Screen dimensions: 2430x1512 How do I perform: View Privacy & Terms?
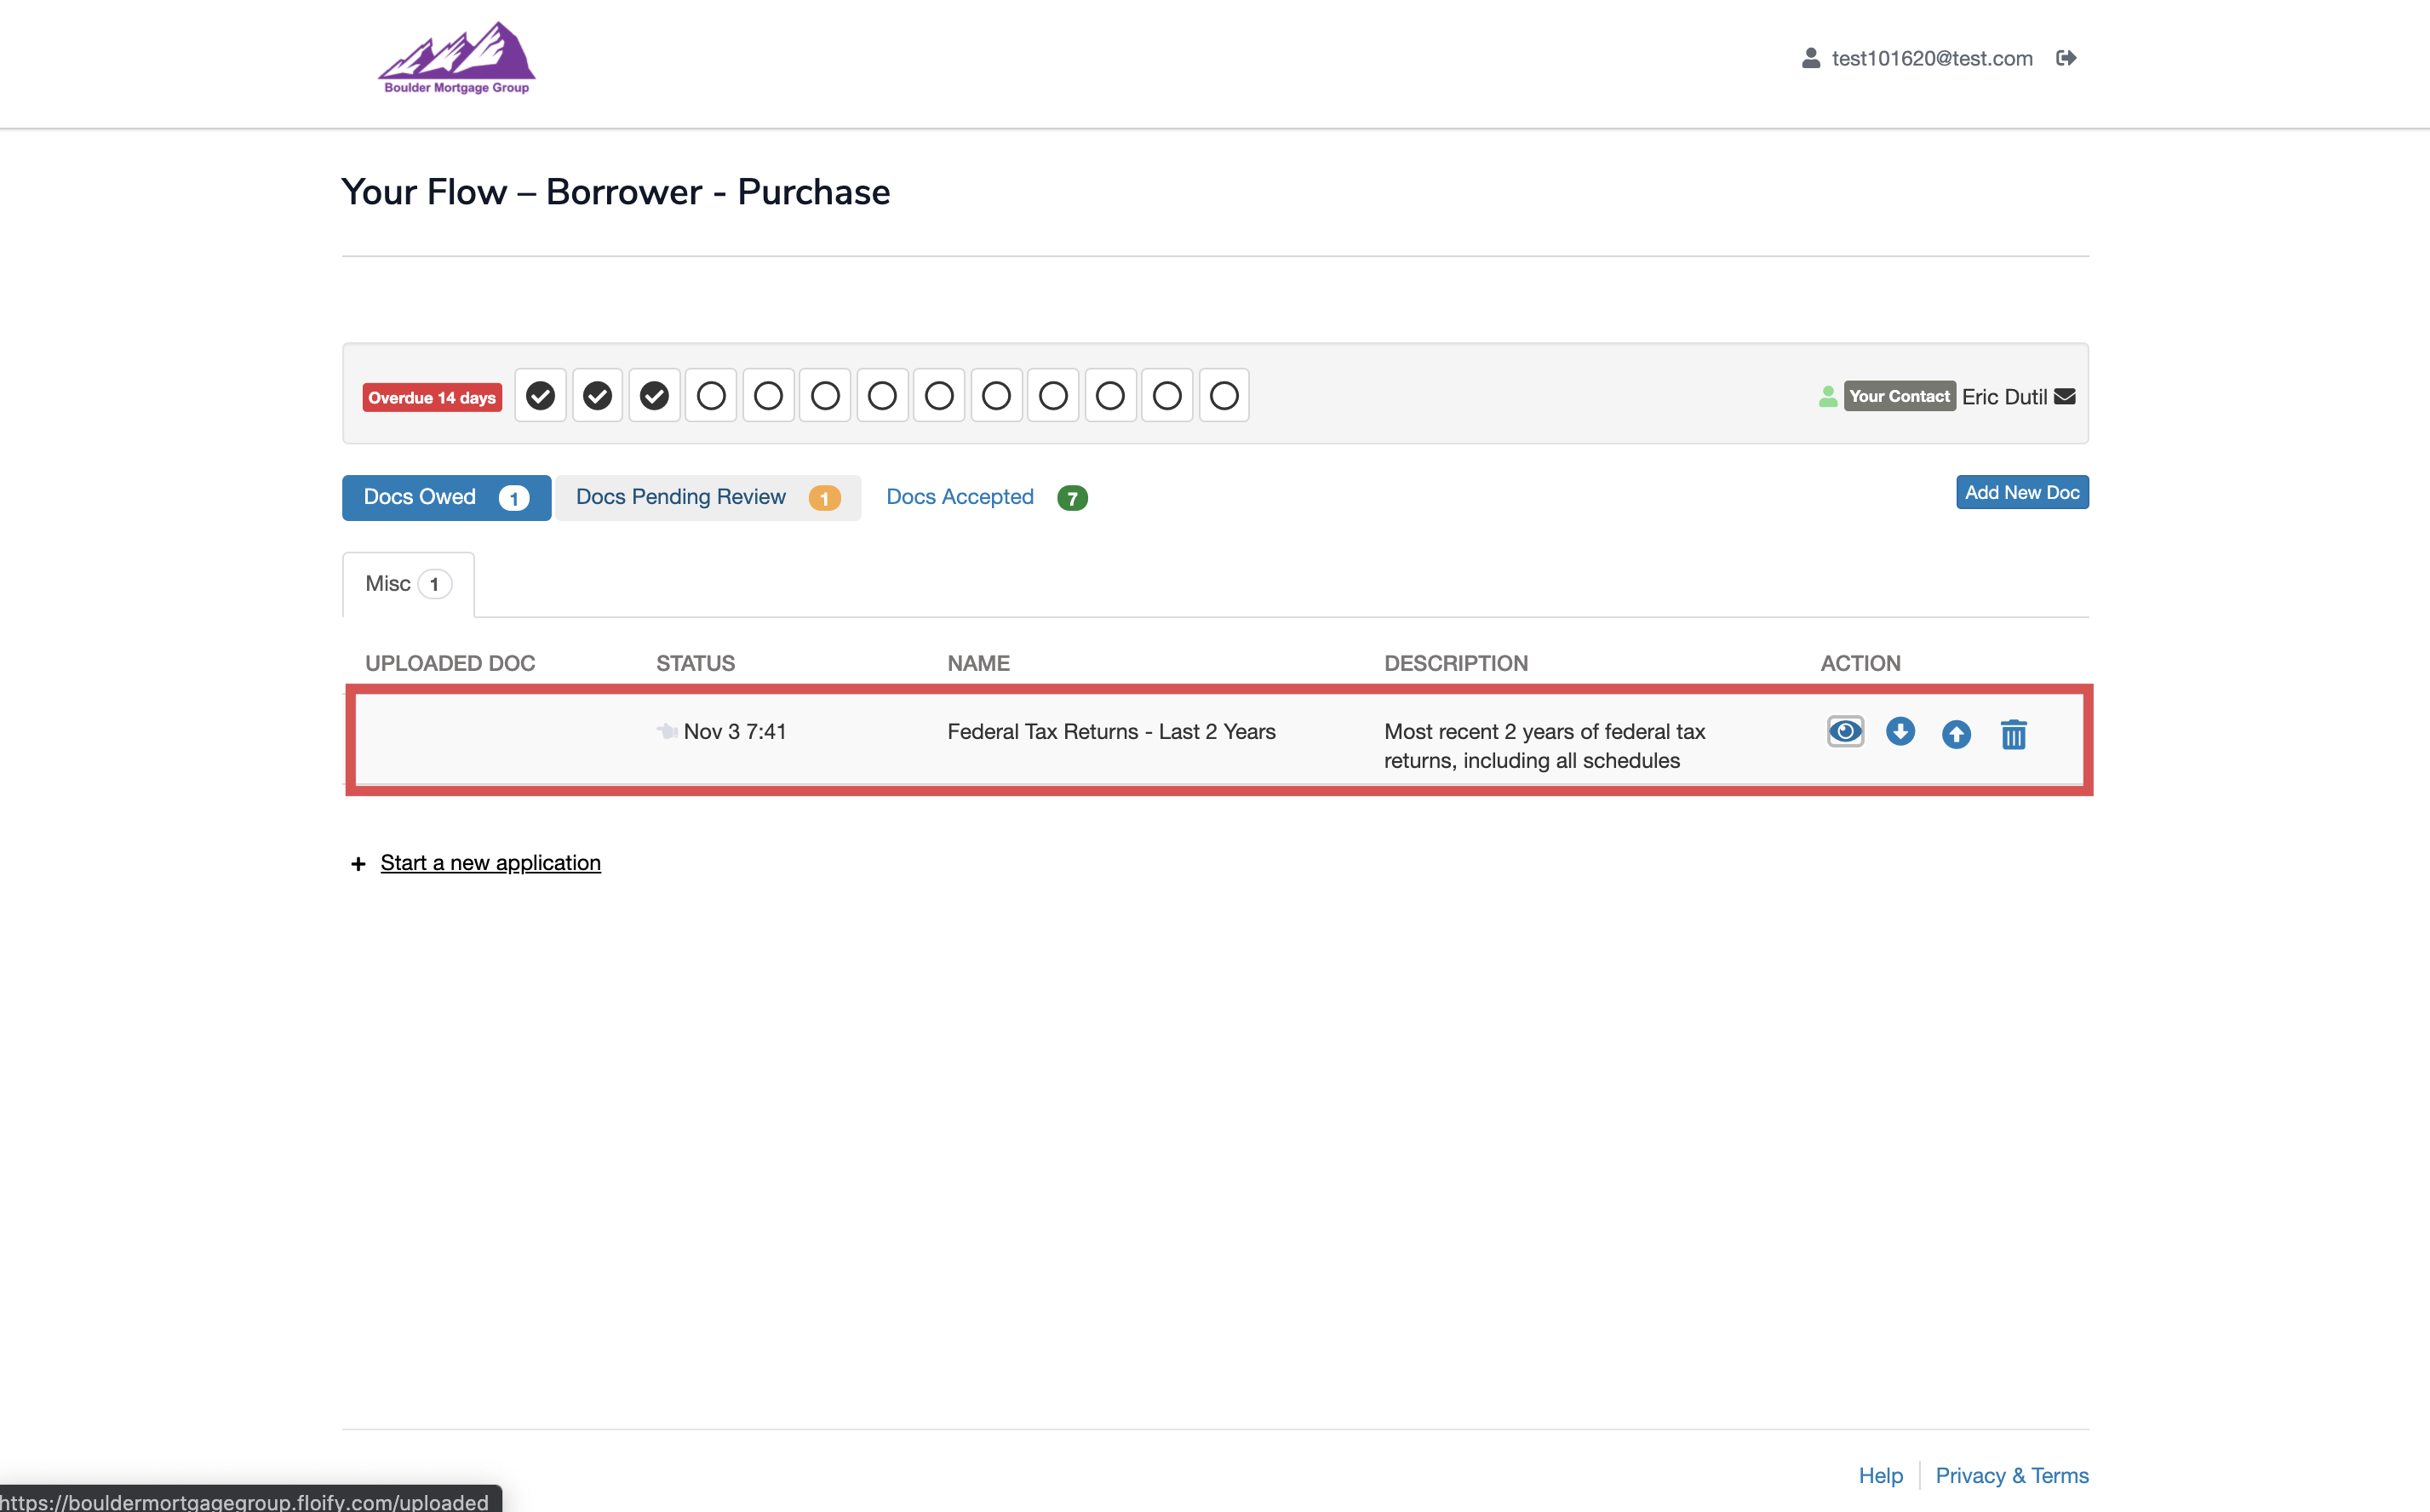[2012, 1475]
